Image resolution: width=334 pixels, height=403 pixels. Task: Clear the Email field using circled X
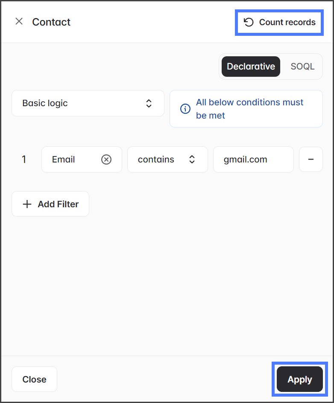click(106, 159)
